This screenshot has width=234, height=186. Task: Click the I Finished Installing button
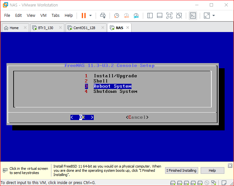pos(181,170)
